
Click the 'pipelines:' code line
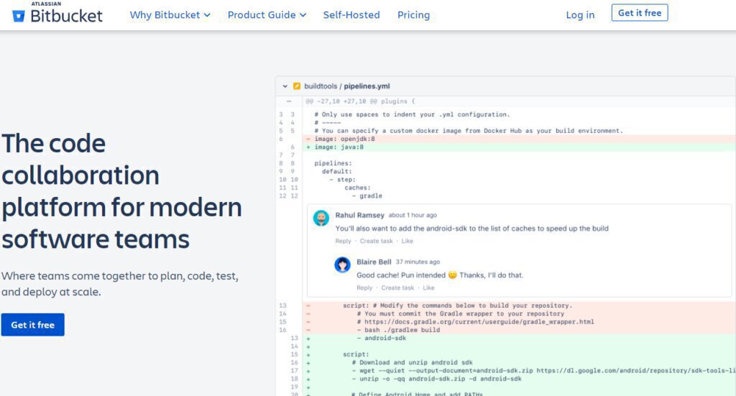pyautogui.click(x=333, y=163)
